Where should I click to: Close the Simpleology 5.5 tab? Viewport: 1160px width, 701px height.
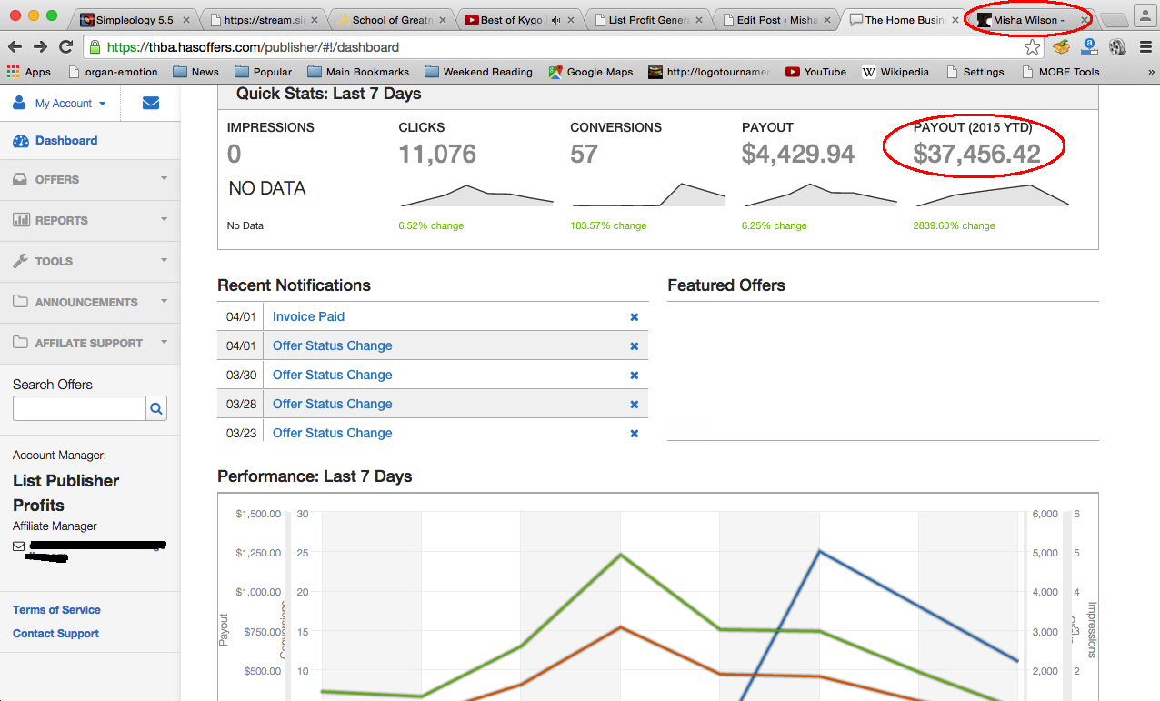(185, 20)
